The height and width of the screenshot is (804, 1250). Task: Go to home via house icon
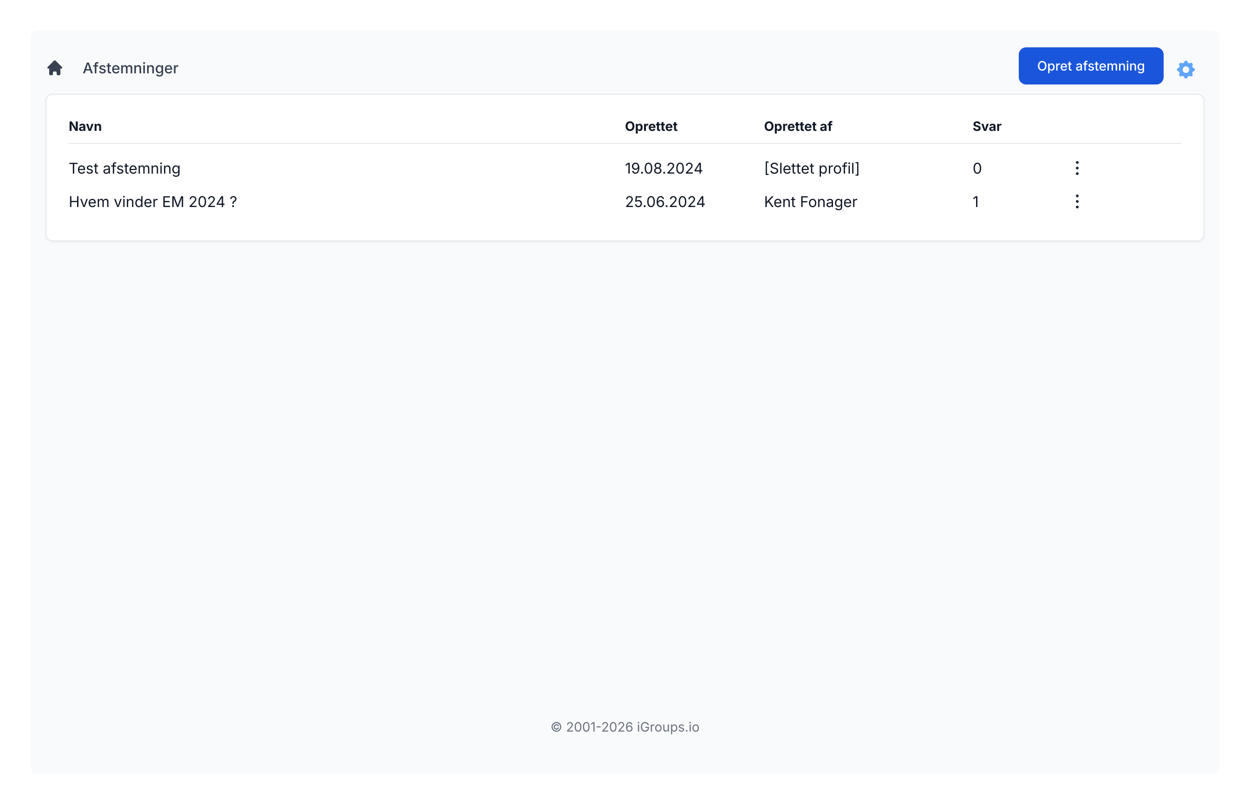(55, 68)
